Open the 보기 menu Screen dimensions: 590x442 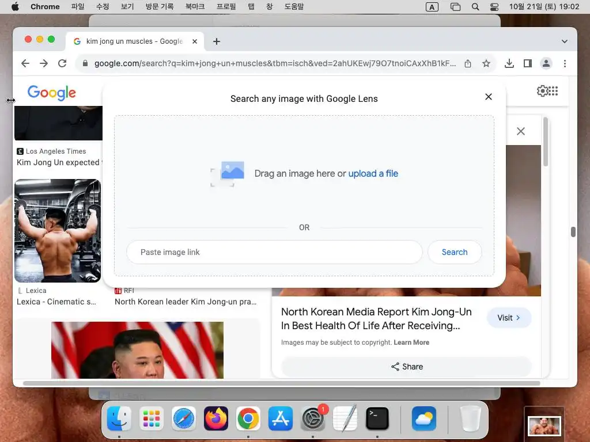[x=127, y=6]
